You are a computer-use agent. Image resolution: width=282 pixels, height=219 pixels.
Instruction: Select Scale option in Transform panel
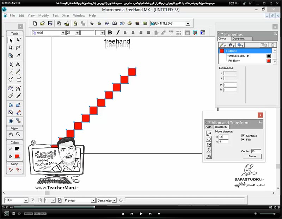(209, 145)
